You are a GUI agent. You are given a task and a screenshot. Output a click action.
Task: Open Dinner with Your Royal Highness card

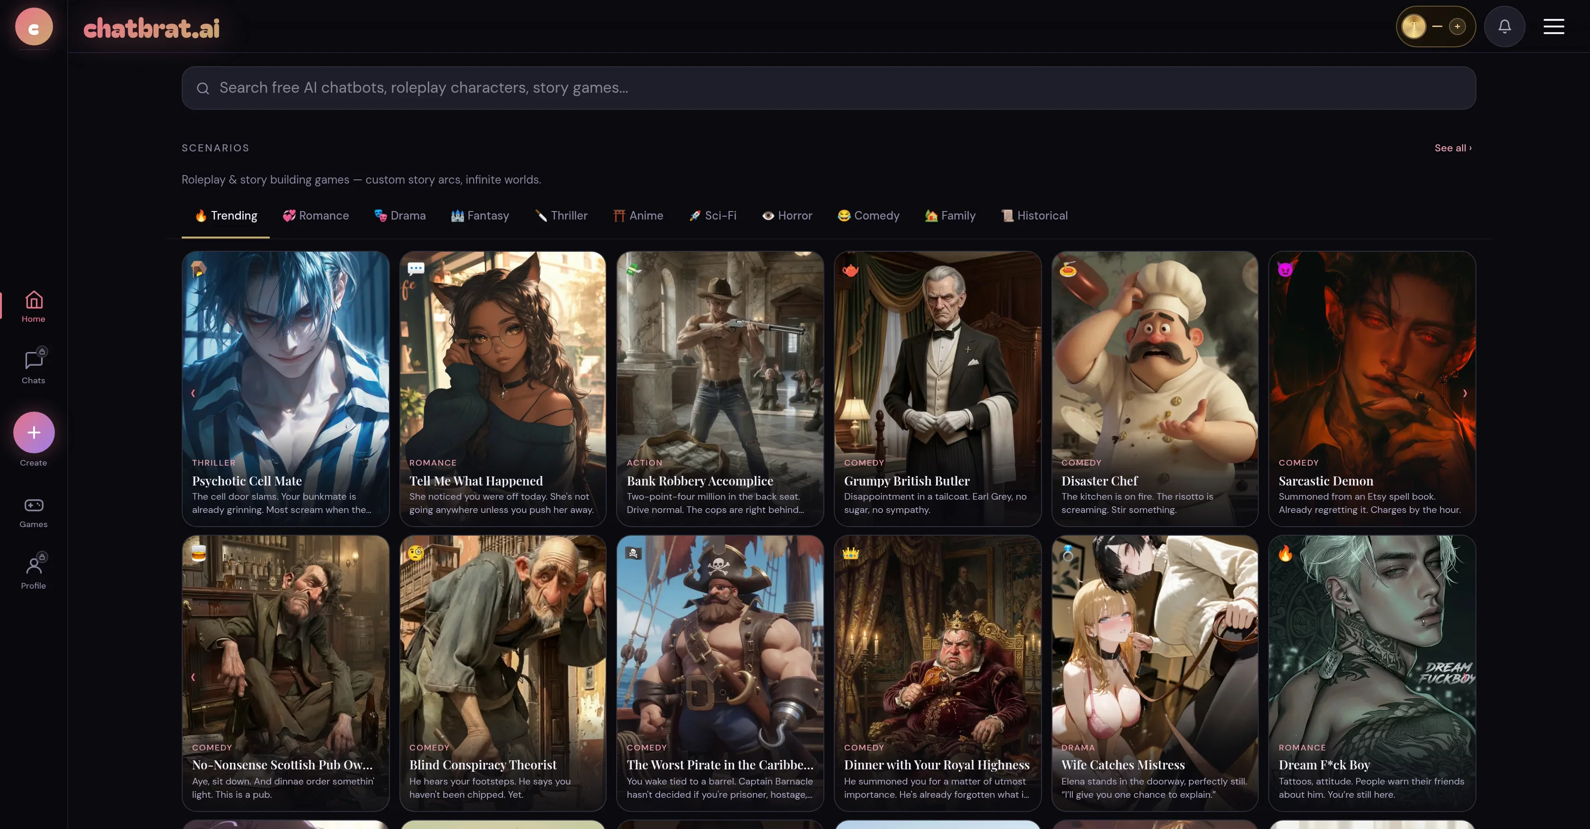coord(937,673)
